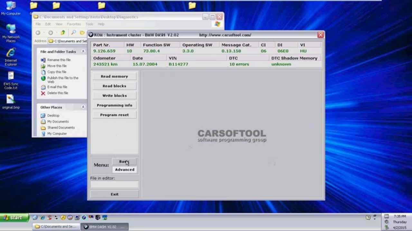Click the Up folder icon in Explorer toolbar
The height and width of the screenshot is (231, 412).
tap(63, 33)
